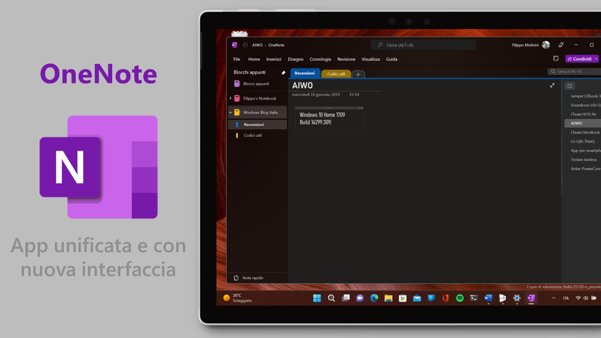601x338 pixels.
Task: Click the OneNote app logo in title bar
Action: [x=234, y=45]
